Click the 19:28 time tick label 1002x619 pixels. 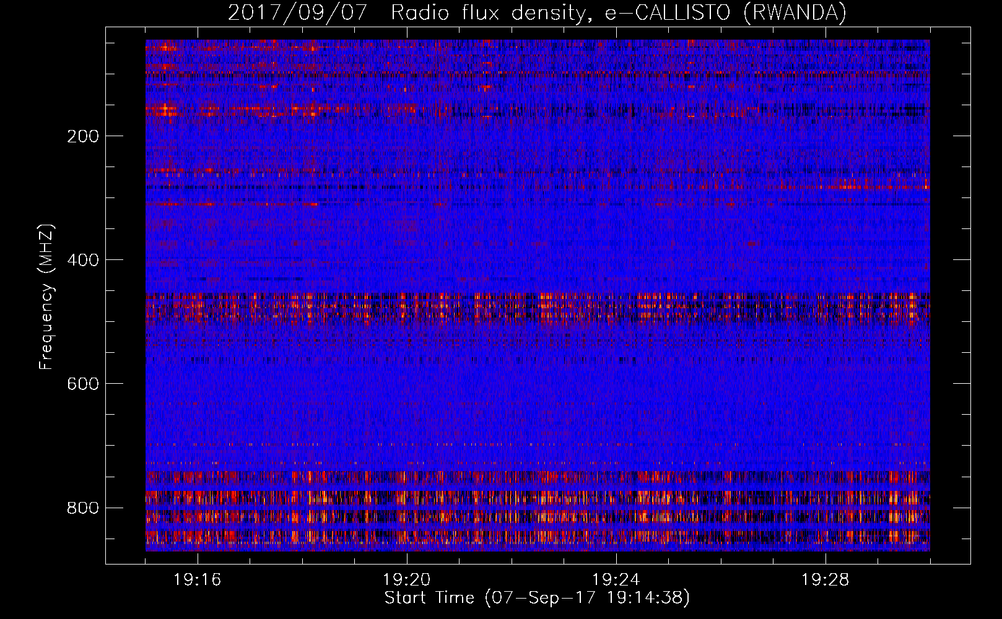pos(826,580)
